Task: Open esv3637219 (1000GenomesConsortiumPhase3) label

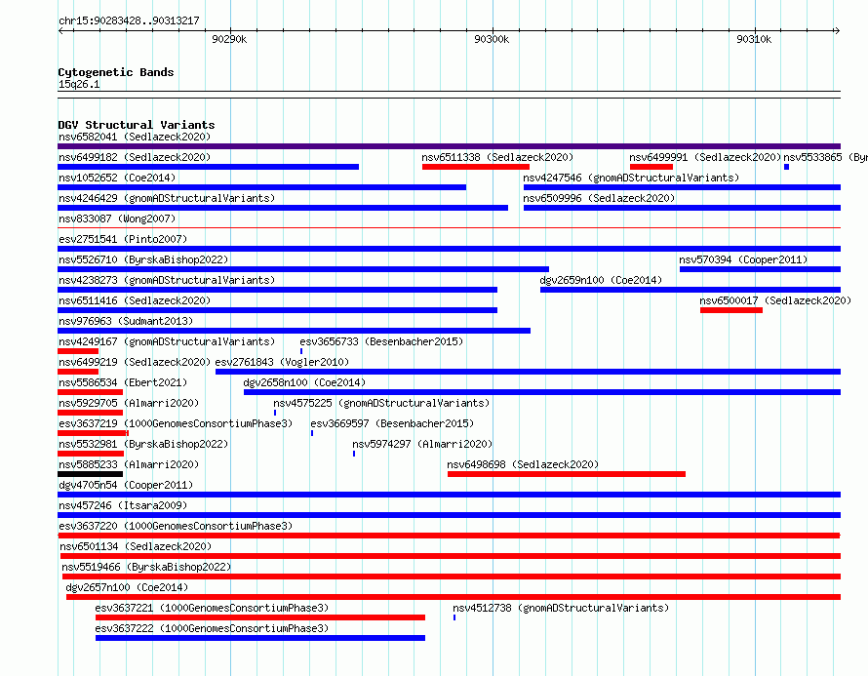Action: [x=176, y=423]
